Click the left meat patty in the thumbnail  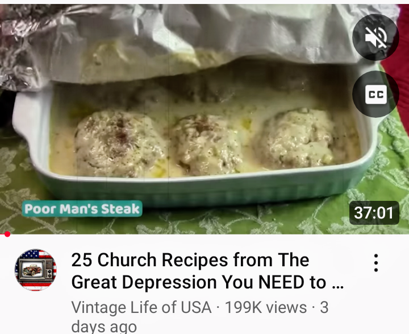pos(120,143)
